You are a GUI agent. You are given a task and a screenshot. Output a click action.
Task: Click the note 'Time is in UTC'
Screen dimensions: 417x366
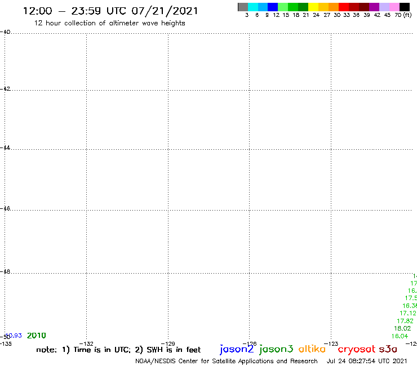click(102, 350)
